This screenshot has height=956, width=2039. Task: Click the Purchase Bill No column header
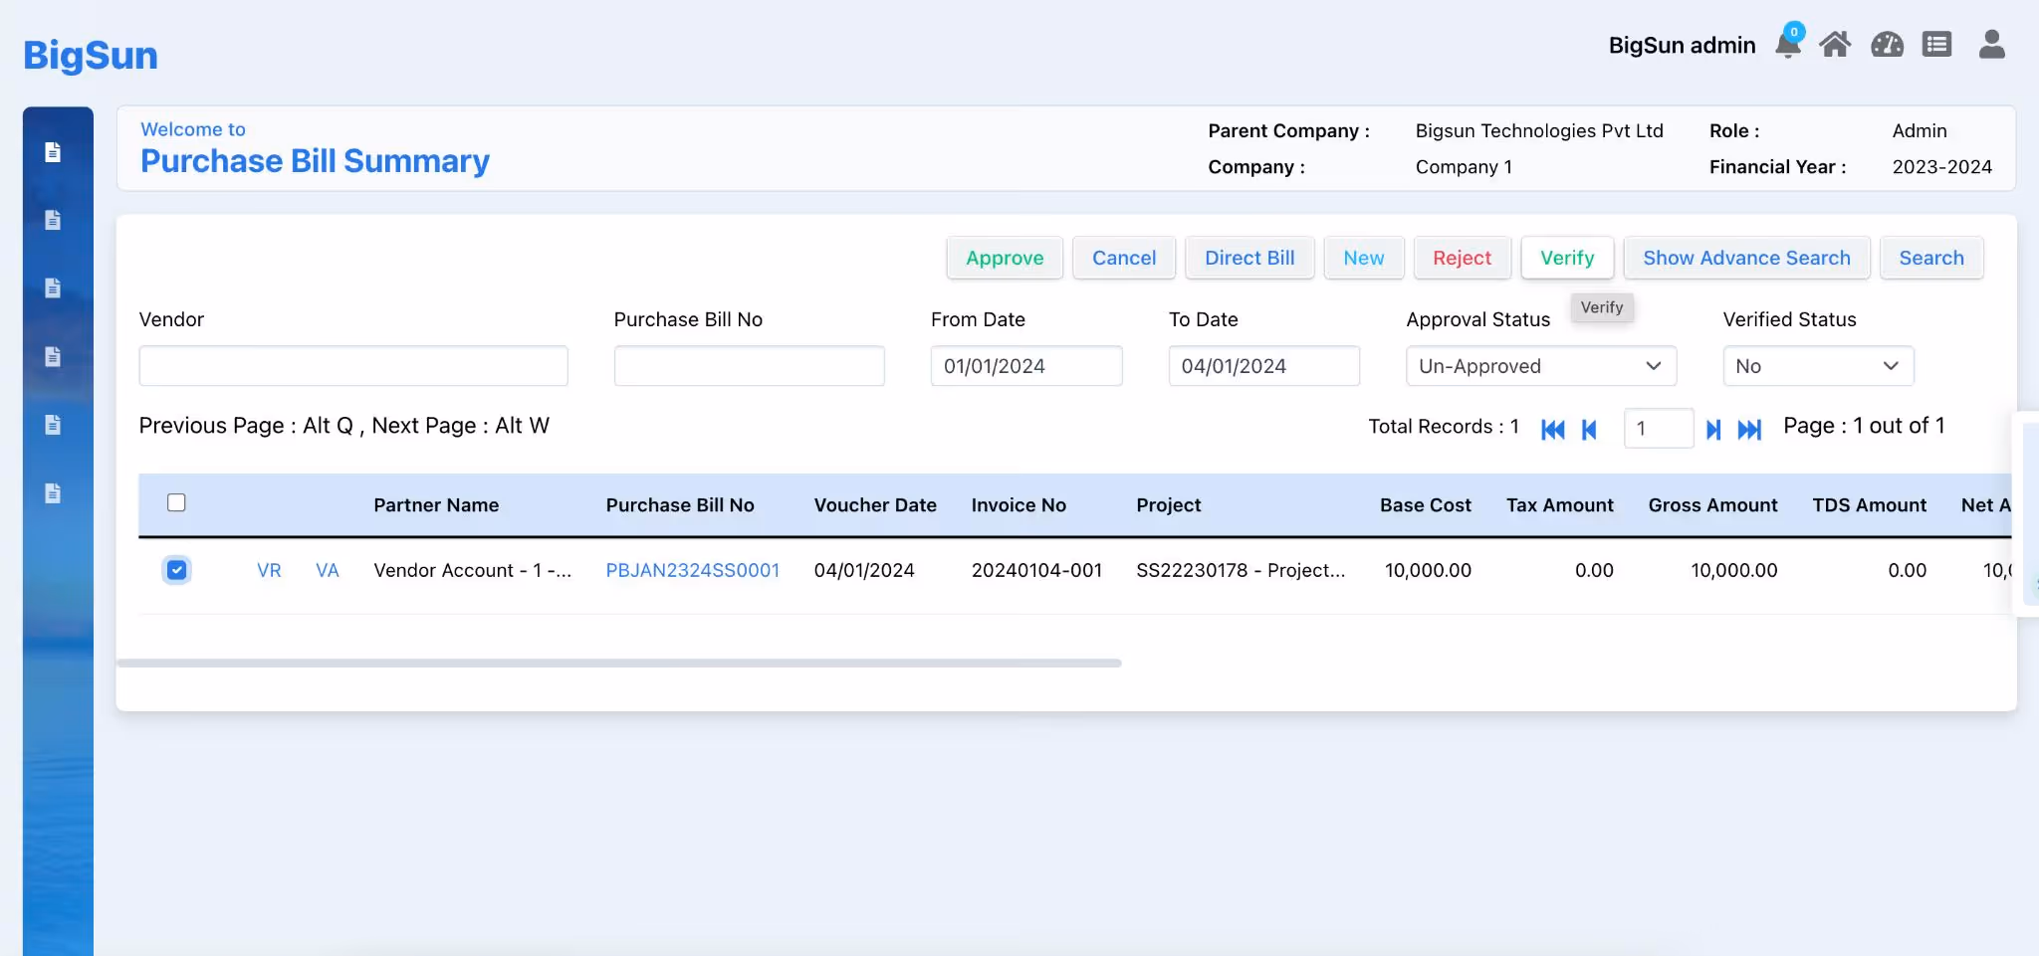point(680,505)
